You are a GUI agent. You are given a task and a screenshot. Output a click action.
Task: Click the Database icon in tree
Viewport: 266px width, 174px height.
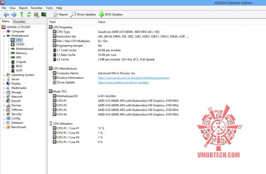pyautogui.click(x=8, y=123)
